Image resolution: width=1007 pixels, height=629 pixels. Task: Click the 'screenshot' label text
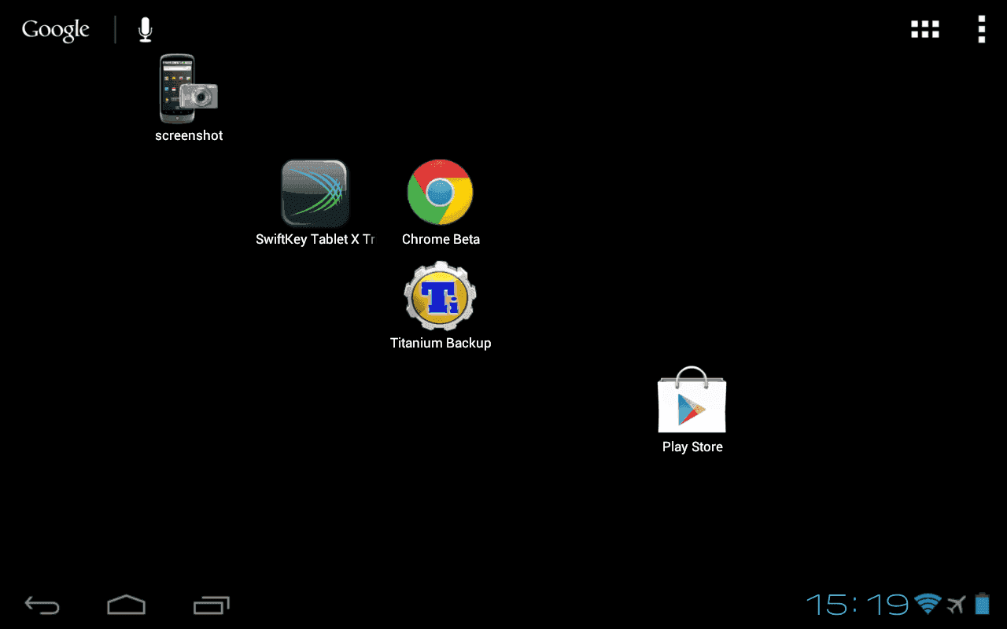pyautogui.click(x=189, y=135)
